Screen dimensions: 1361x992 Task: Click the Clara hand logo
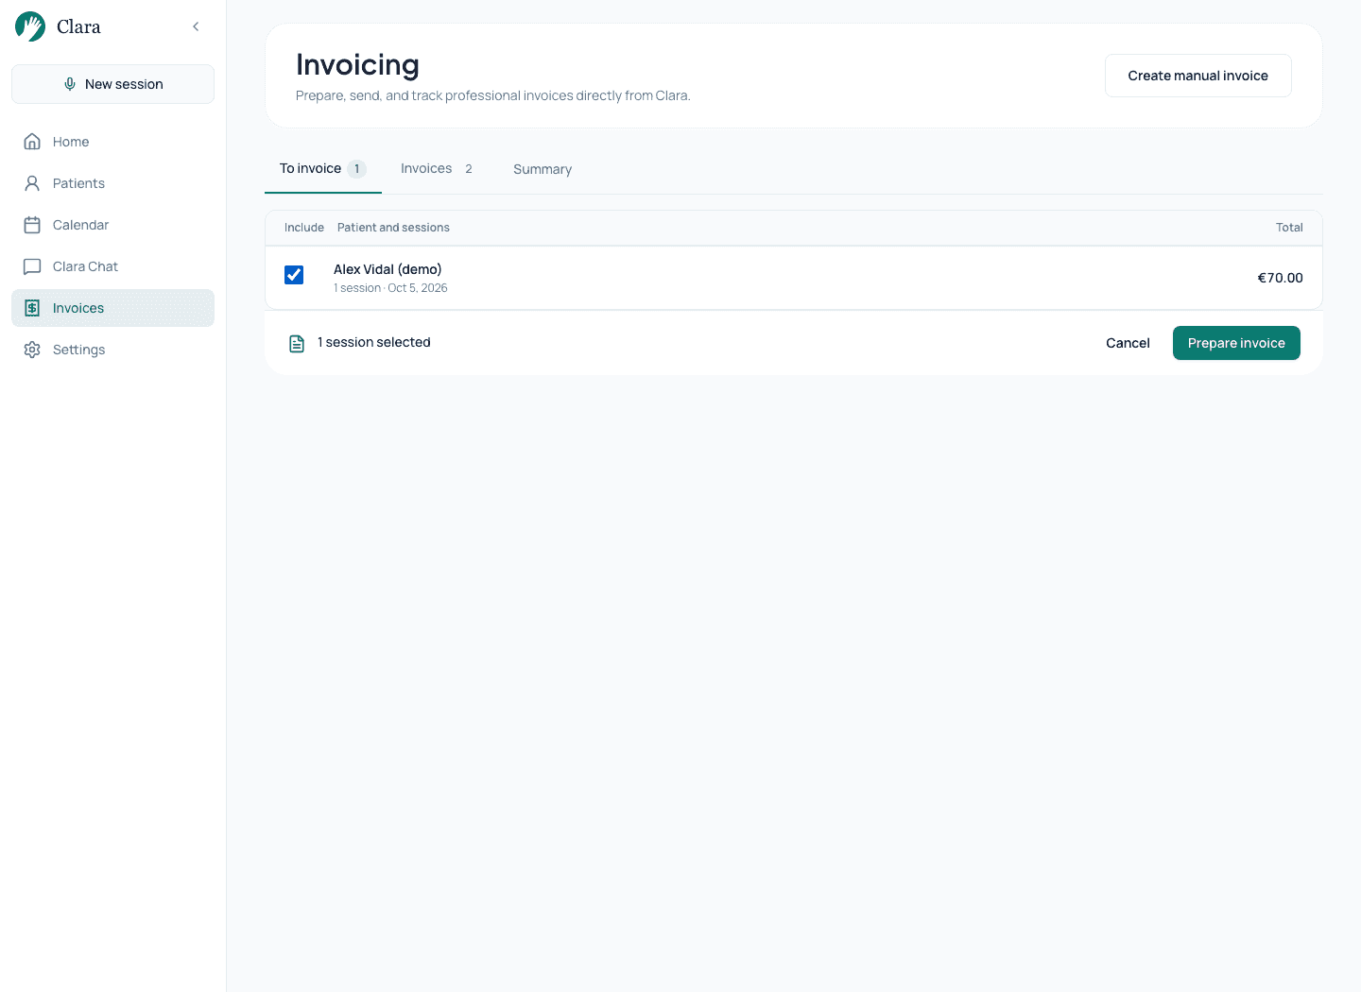coord(30,26)
